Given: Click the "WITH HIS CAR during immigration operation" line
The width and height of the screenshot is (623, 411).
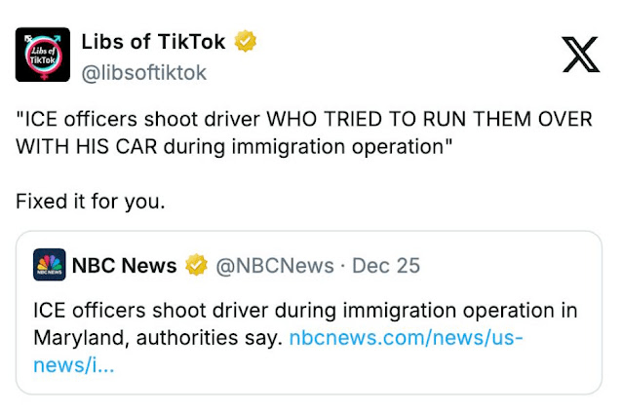Looking at the screenshot, I should [x=234, y=147].
